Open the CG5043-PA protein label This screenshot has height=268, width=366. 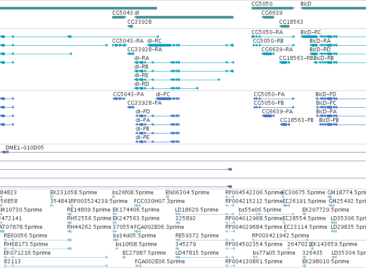(x=129, y=94)
